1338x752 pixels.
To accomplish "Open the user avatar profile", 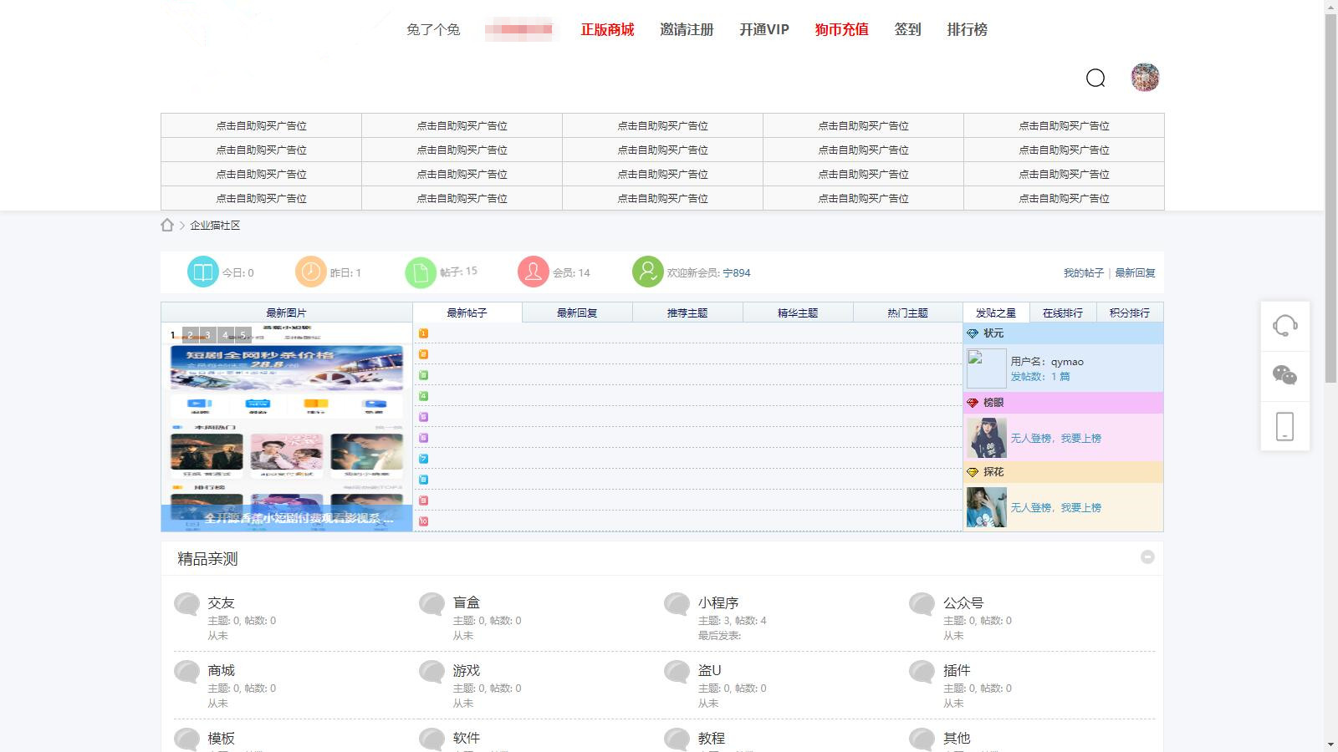I will (1145, 78).
